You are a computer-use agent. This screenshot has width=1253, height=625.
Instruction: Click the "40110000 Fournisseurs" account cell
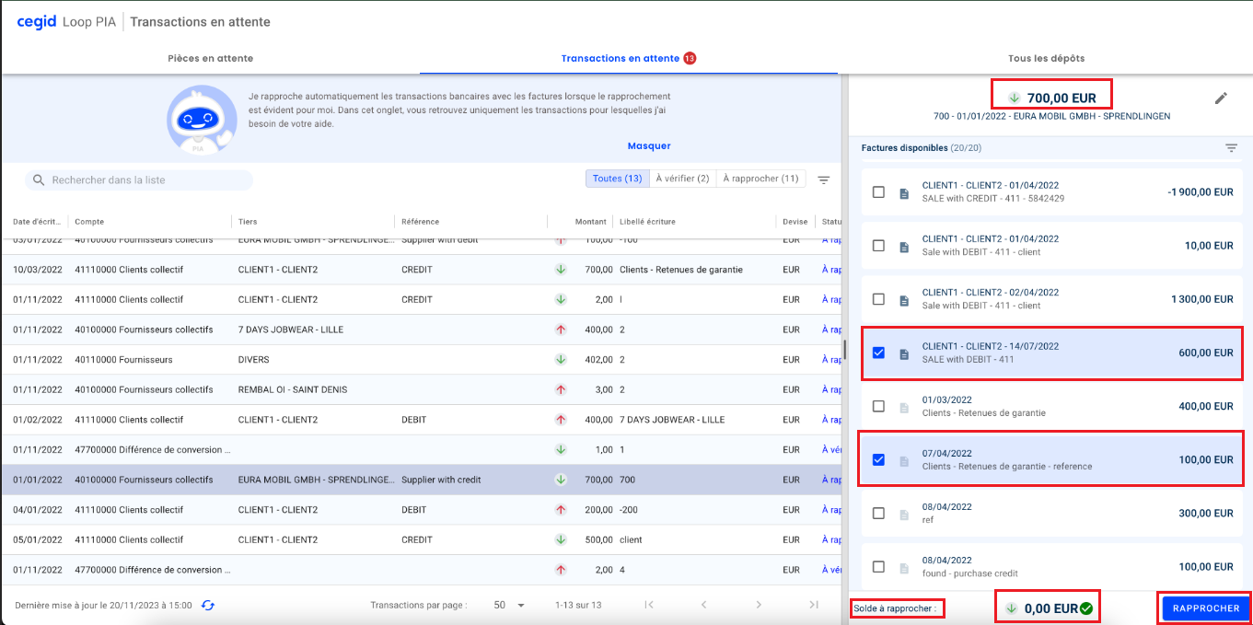point(123,360)
